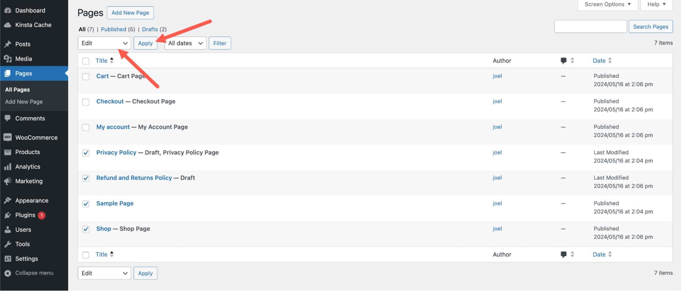Click the WooCommerce woo icon

[x=7, y=137]
